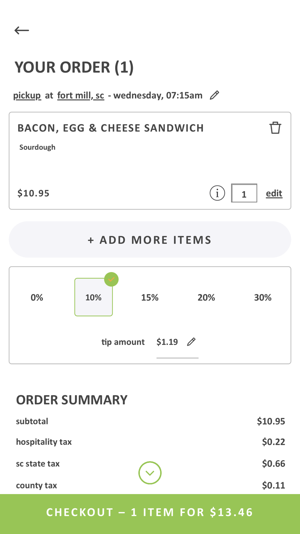Edit tip amount with pencil icon
The image size is (300, 534).
(191, 342)
